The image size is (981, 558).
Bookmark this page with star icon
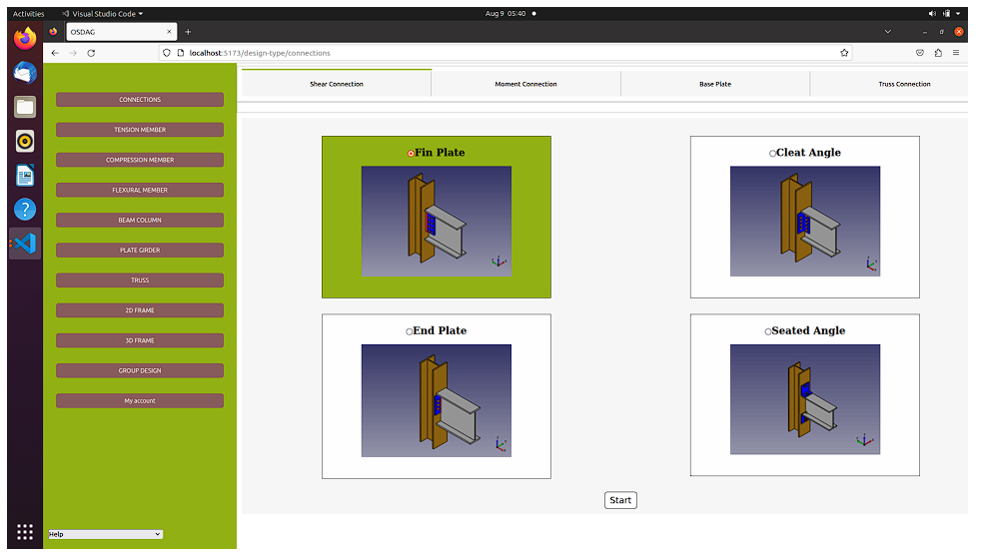click(844, 53)
